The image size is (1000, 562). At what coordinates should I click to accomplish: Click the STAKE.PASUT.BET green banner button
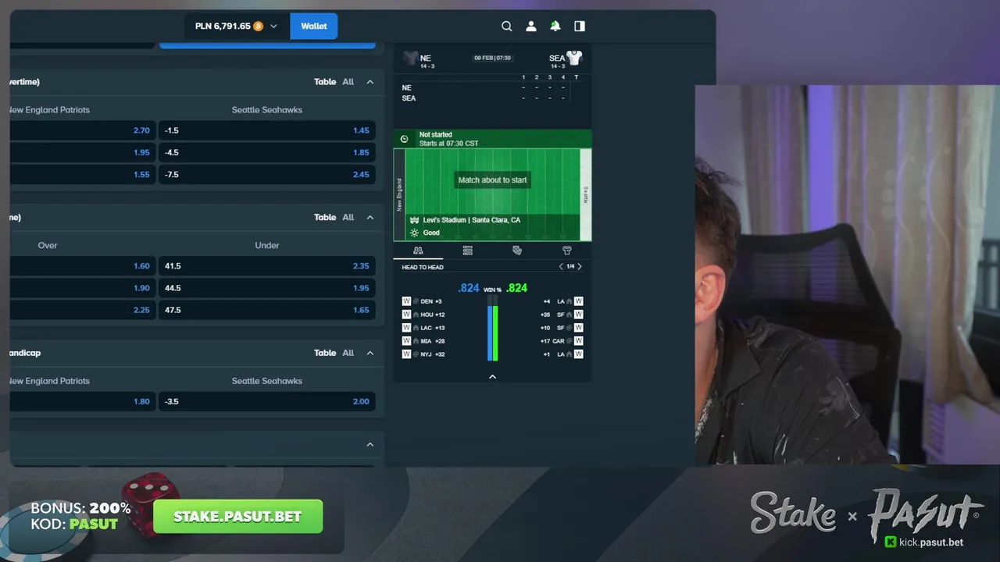(x=237, y=517)
